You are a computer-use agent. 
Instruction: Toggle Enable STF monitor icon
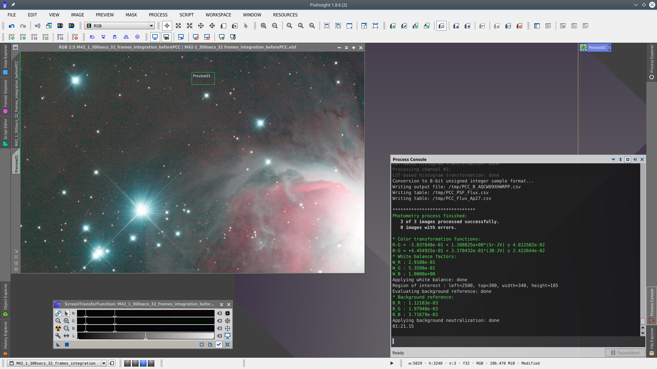click(x=228, y=336)
